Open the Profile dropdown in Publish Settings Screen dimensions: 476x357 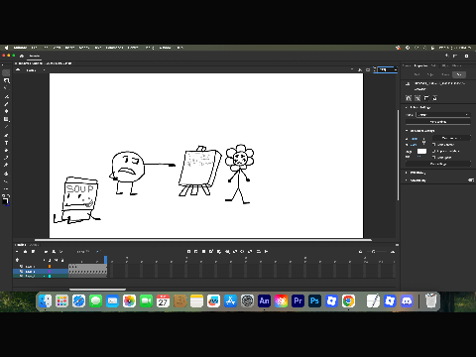coord(443,115)
